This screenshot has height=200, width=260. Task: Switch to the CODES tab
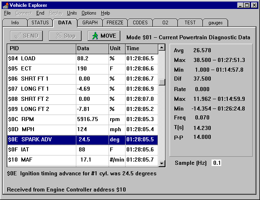[140, 23]
